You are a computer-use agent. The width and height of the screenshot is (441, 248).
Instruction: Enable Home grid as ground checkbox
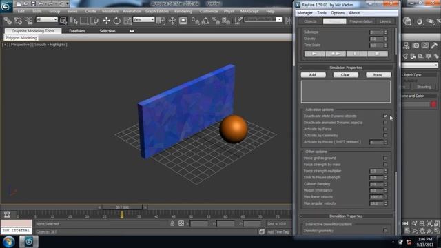(385, 158)
